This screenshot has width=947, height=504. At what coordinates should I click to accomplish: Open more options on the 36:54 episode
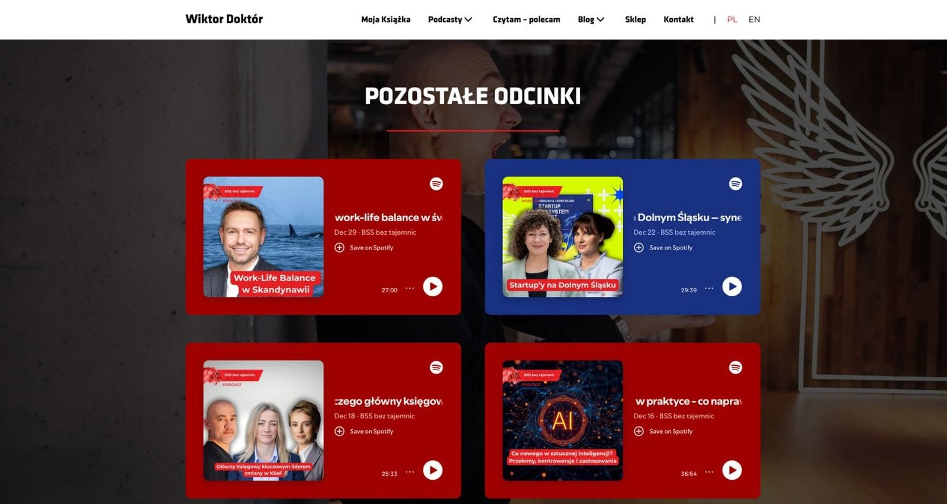pyautogui.click(x=709, y=472)
